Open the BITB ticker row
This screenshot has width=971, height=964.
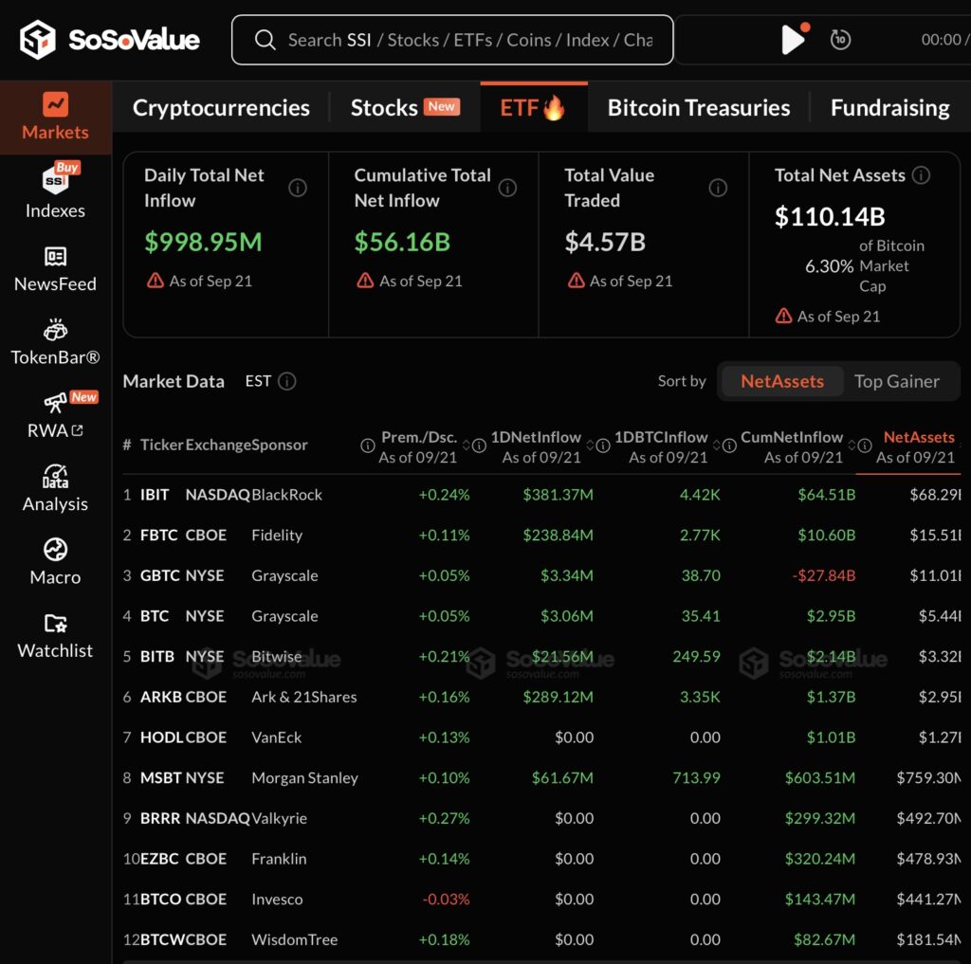[x=541, y=656]
